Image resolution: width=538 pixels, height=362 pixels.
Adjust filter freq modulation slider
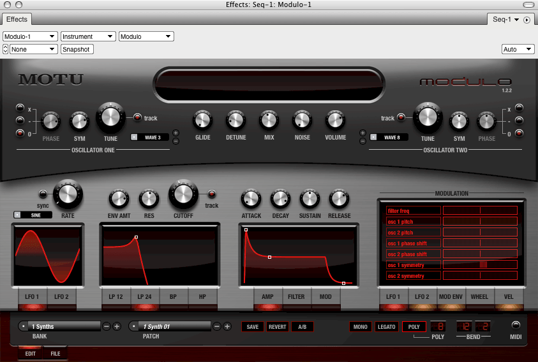click(480, 210)
